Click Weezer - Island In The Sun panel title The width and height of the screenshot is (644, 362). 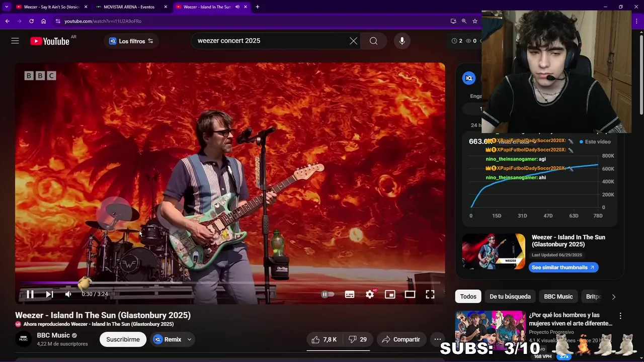click(x=569, y=241)
